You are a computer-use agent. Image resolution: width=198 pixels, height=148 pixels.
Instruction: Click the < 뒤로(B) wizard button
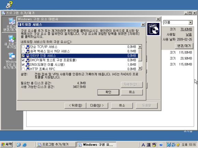coord(75,105)
